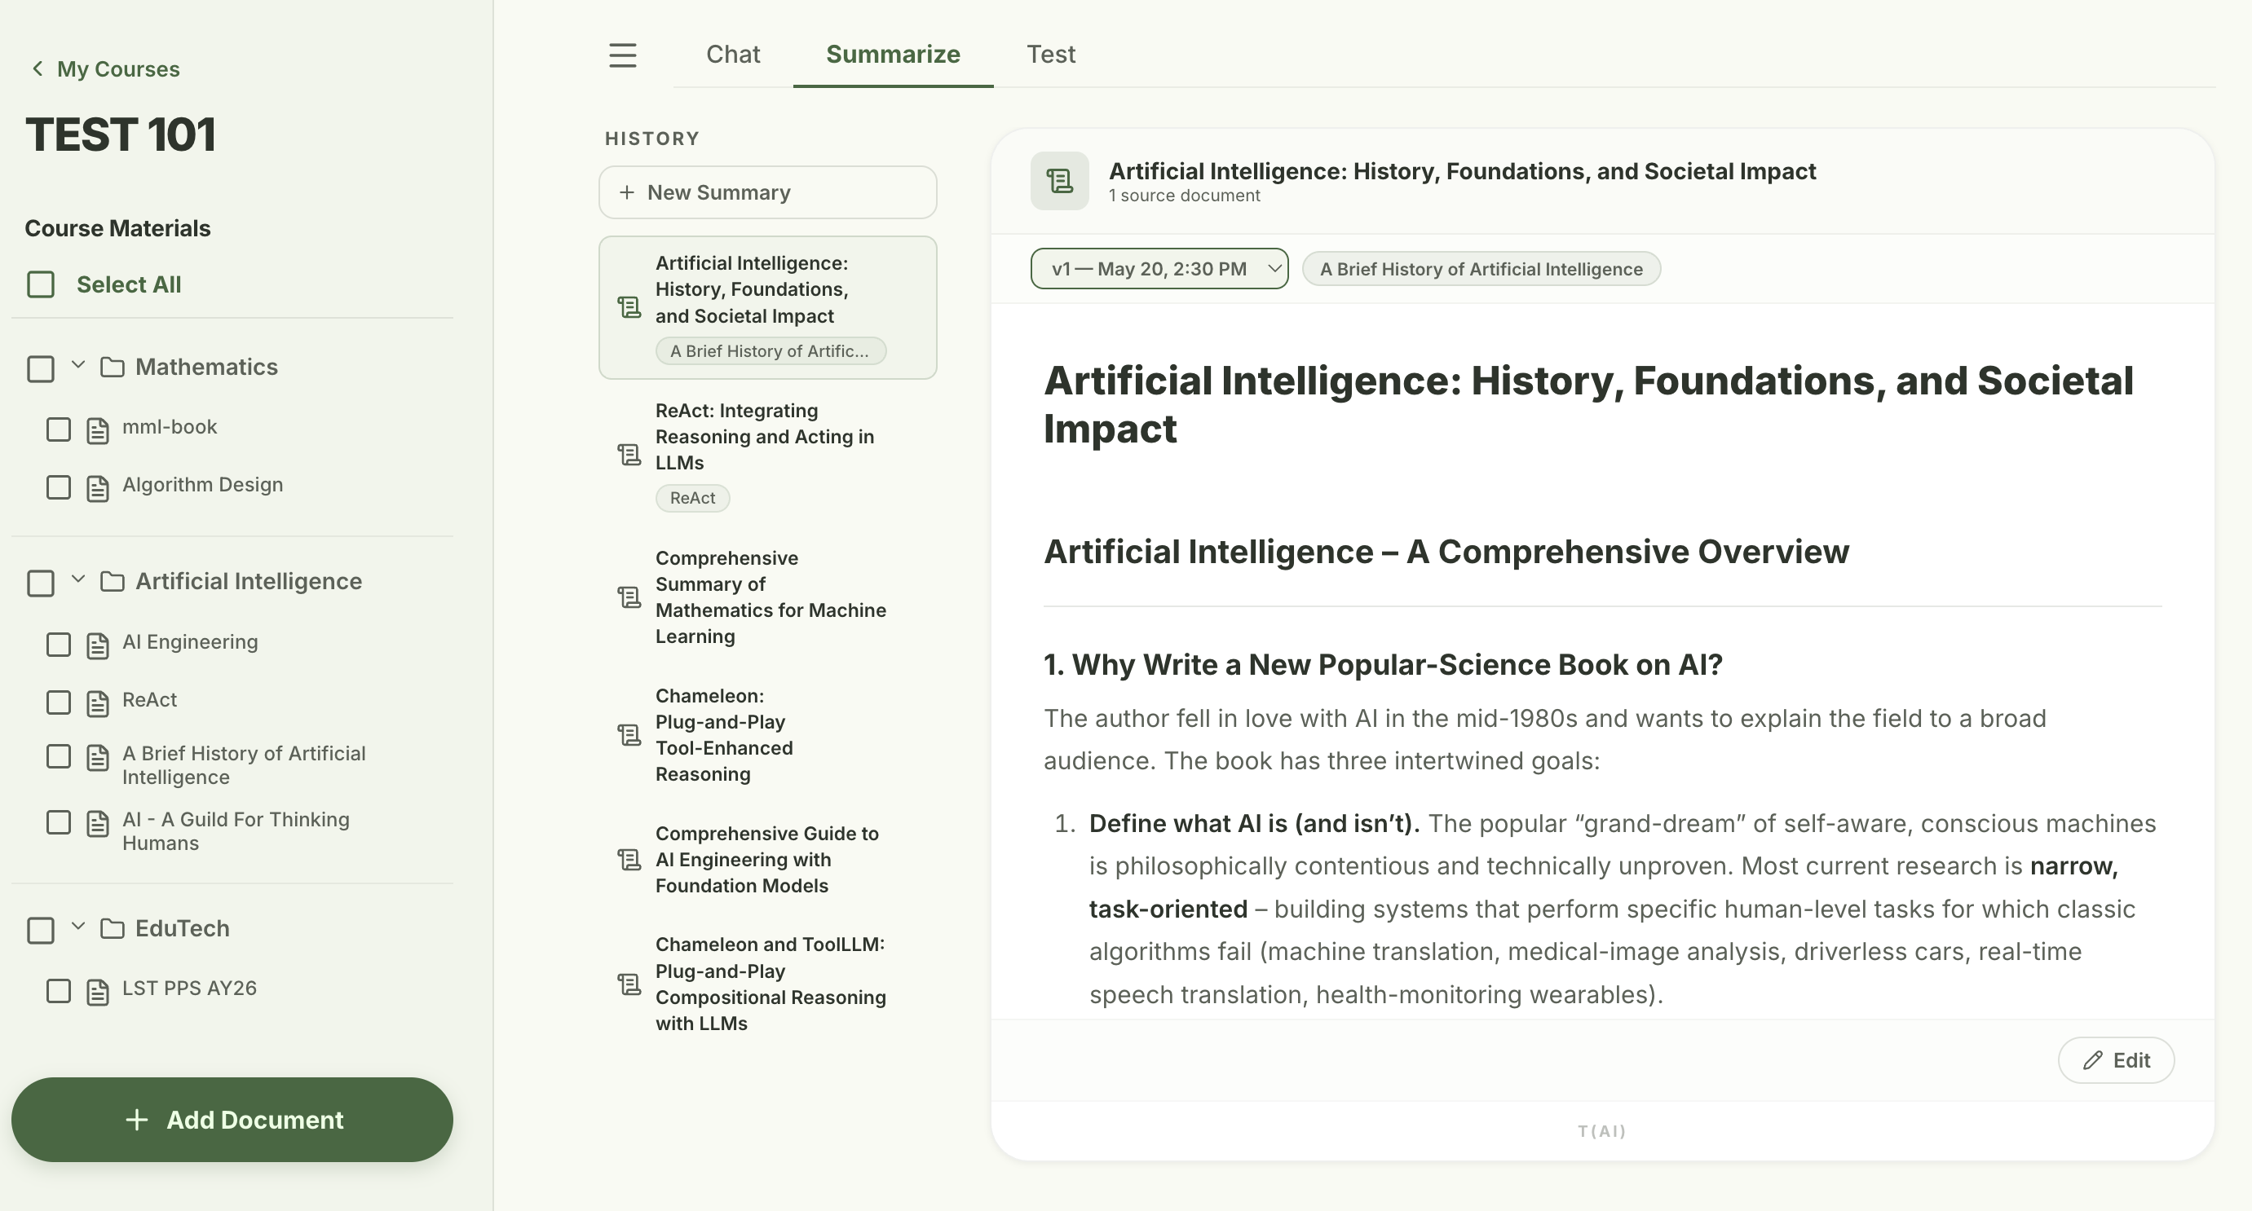Enable the AI Engineering checkbox
This screenshot has height=1211, width=2252.
click(x=59, y=645)
